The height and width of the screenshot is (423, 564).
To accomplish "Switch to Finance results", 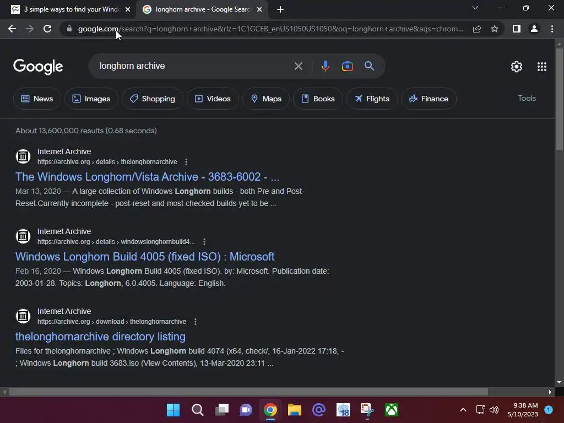I will point(429,99).
